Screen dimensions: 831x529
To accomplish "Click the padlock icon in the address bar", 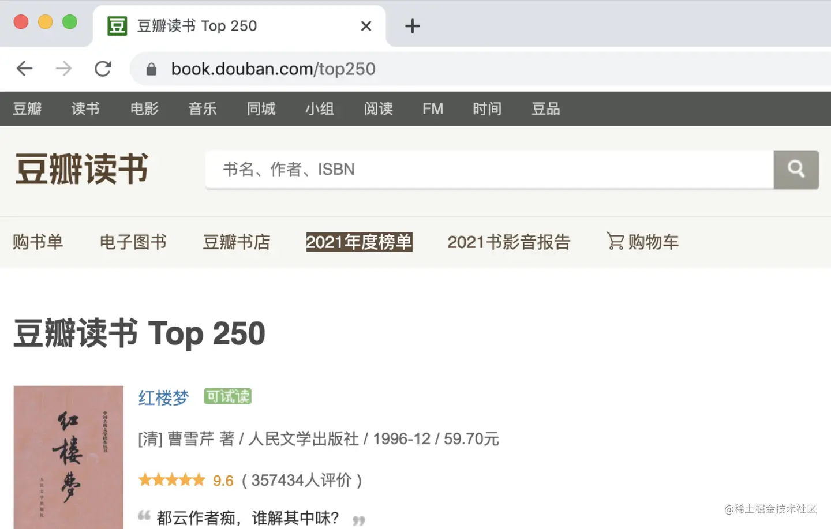I will (x=151, y=69).
